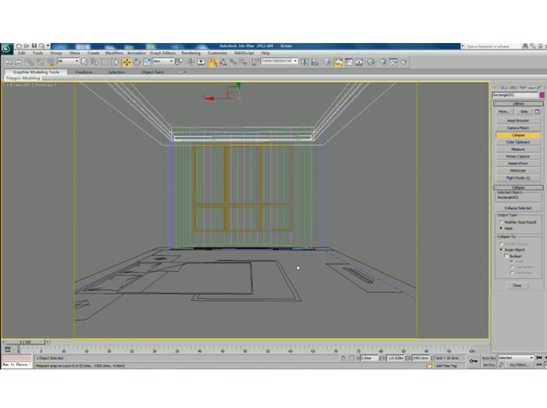Collapse the Utilities rollout header
The image size is (547, 408).
click(x=518, y=103)
